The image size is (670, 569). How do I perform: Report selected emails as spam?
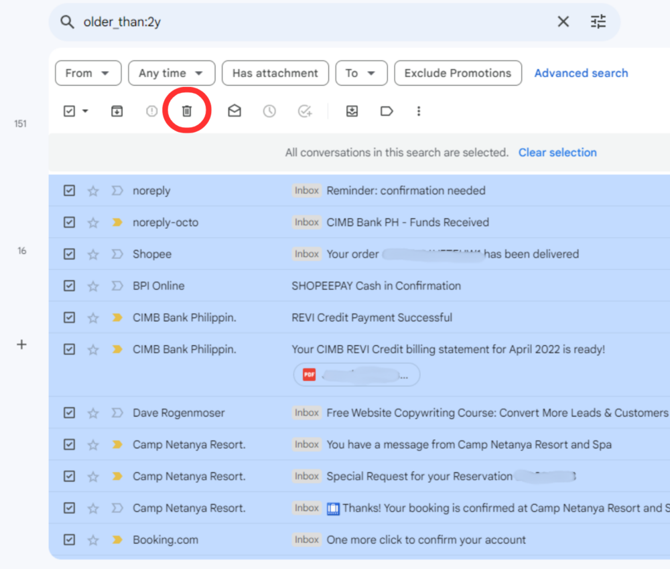(x=151, y=111)
